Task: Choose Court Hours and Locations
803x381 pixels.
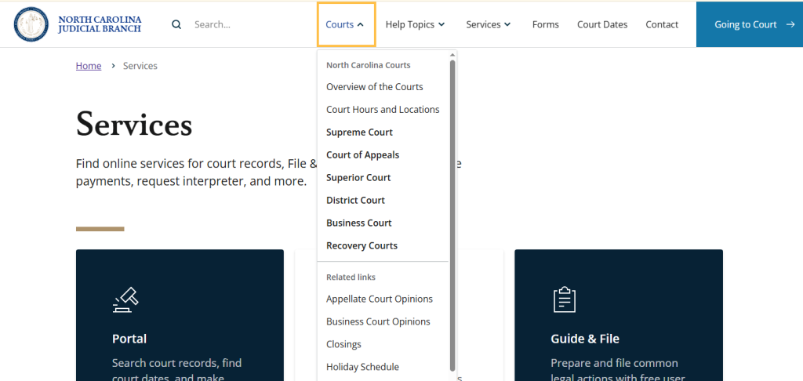Action: coord(383,110)
